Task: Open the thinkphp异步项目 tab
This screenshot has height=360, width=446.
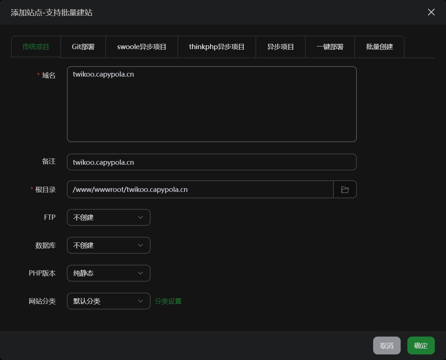Action: 217,47
